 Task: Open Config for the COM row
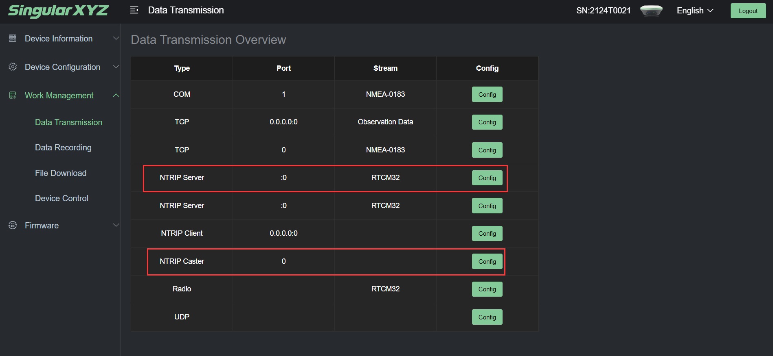487,94
